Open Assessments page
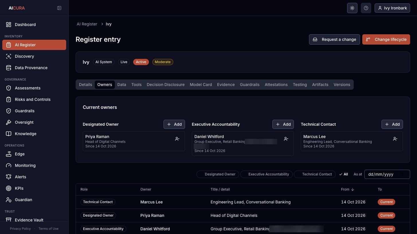Screen dimensions: 417x234 coord(34,88)
